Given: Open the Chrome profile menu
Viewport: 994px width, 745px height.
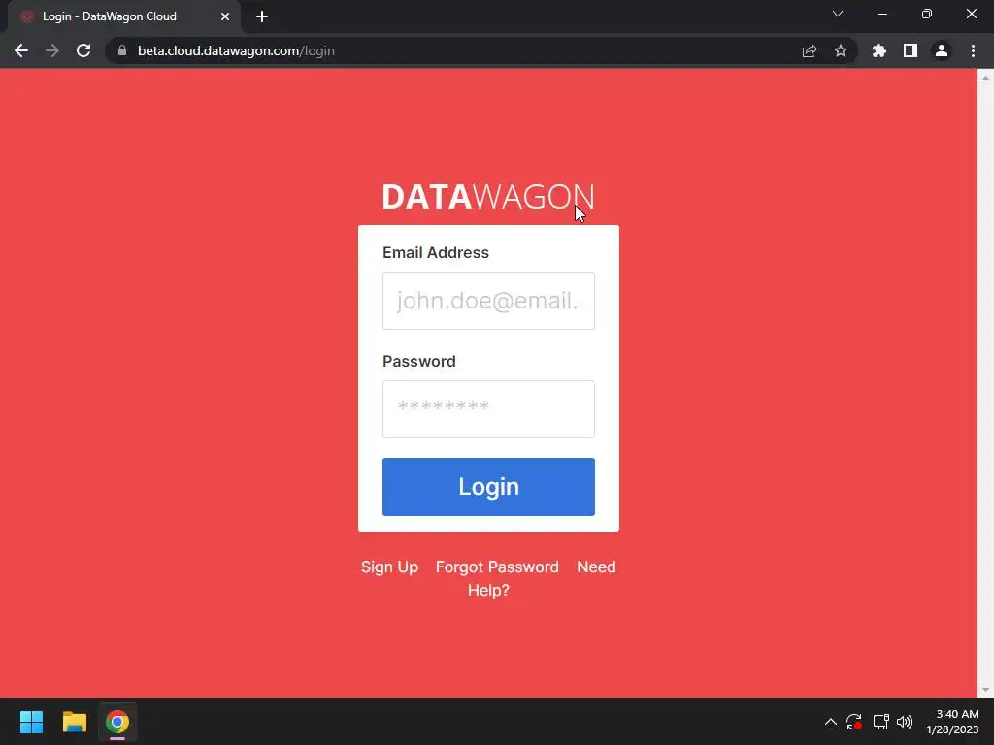Looking at the screenshot, I should tap(942, 50).
